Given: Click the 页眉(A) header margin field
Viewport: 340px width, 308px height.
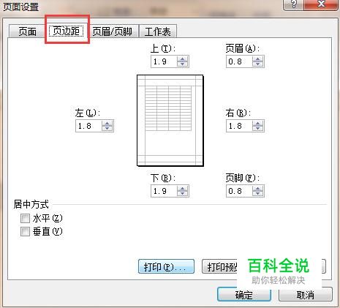Looking at the screenshot, I should click(239, 61).
